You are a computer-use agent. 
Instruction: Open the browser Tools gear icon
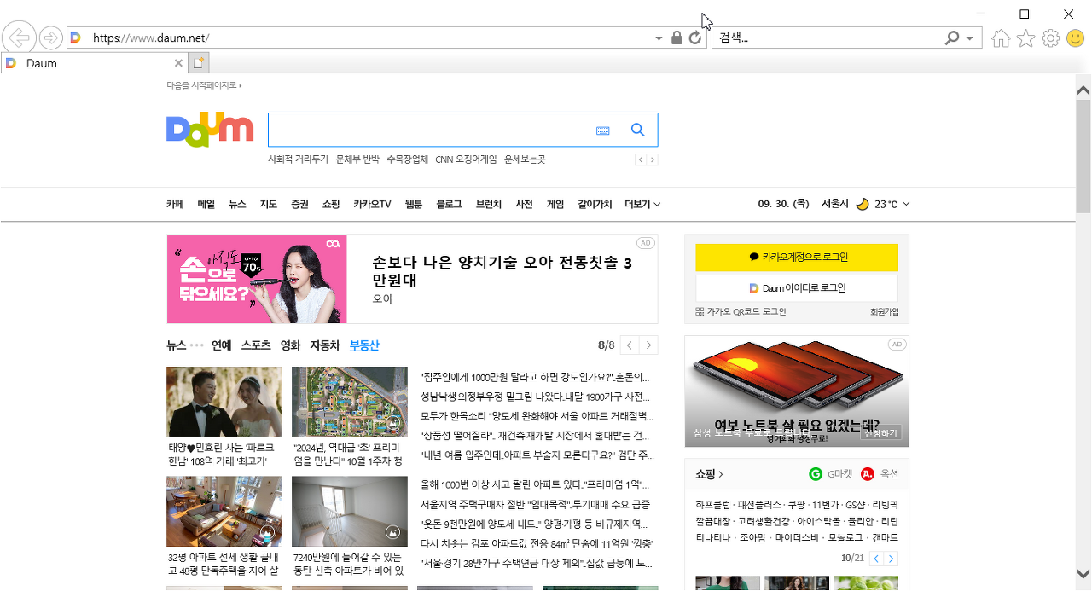tap(1051, 38)
